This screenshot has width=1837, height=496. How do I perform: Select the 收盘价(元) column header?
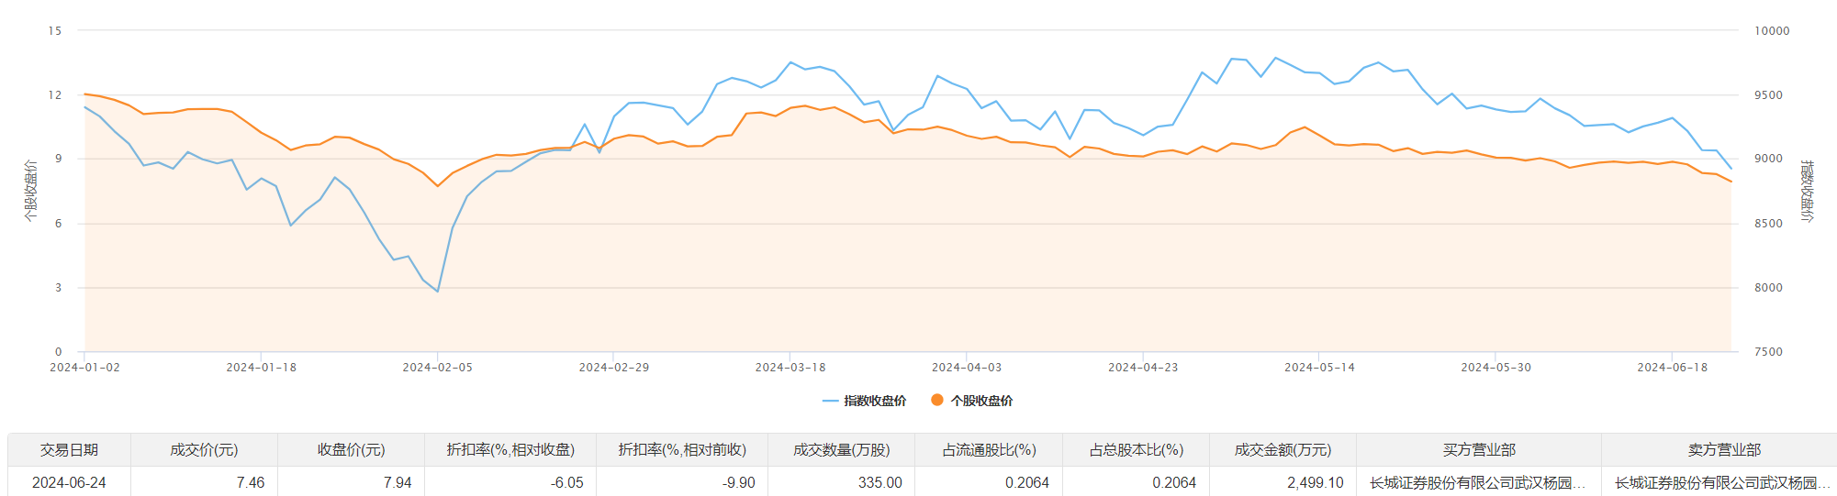(x=351, y=449)
